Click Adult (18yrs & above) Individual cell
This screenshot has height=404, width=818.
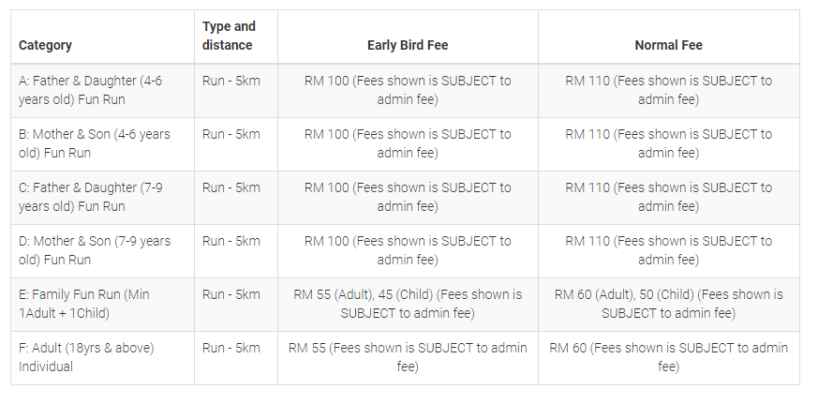(86, 357)
